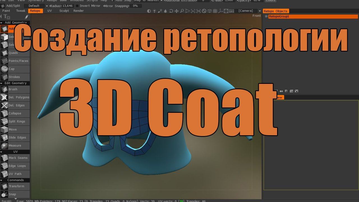Click the water drop icon in viewport toolbar

(x=165, y=11)
